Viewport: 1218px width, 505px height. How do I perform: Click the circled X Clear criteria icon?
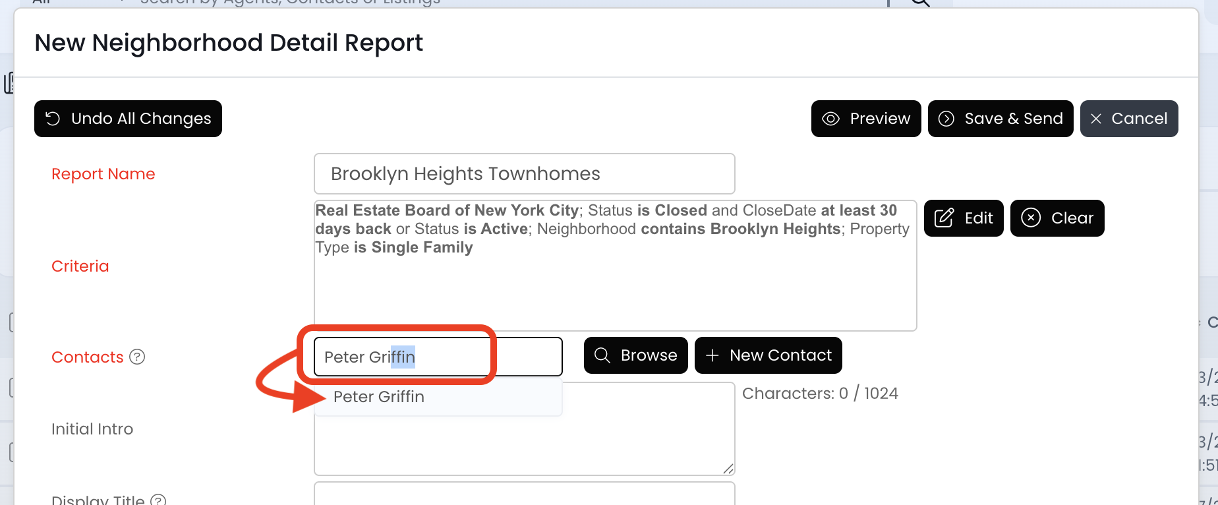click(1031, 218)
